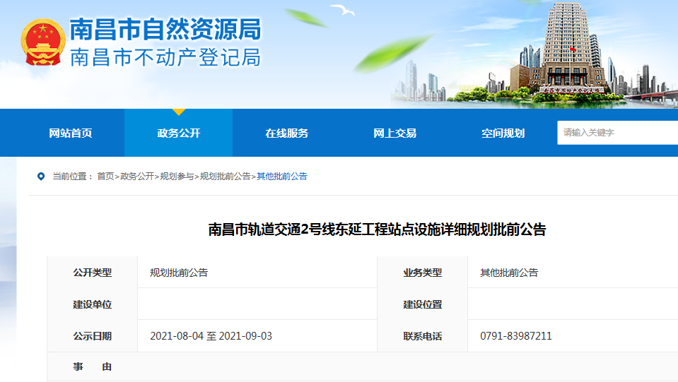Focus the 请输入关键字 search field

pyautogui.click(x=617, y=133)
